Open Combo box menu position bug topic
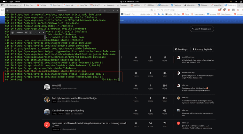 pyautogui.click(x=68, y=110)
